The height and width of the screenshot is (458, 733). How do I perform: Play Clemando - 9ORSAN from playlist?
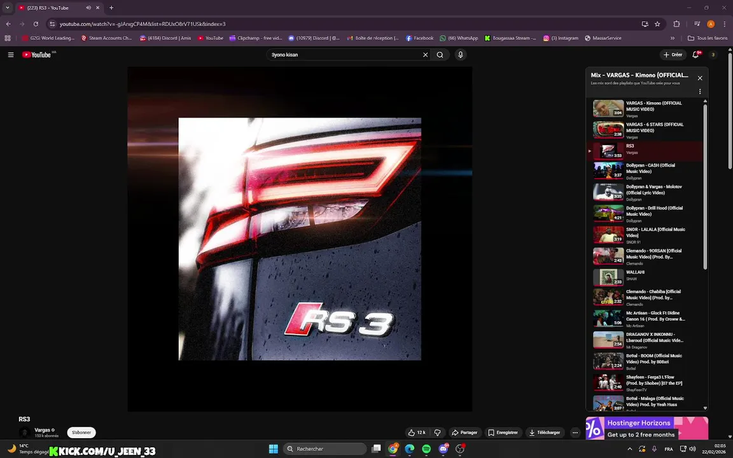pos(645,256)
